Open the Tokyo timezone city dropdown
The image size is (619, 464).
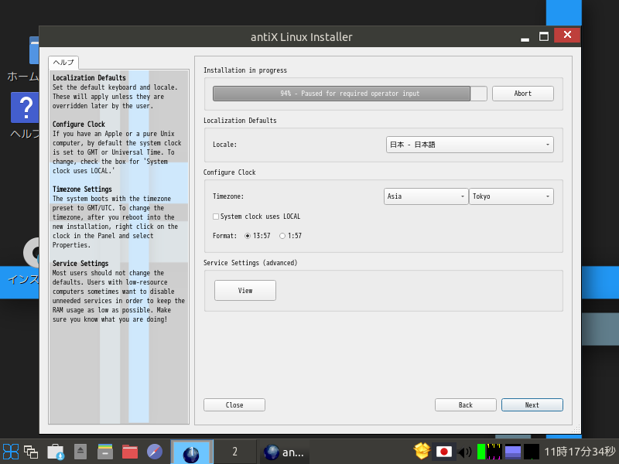(511, 196)
